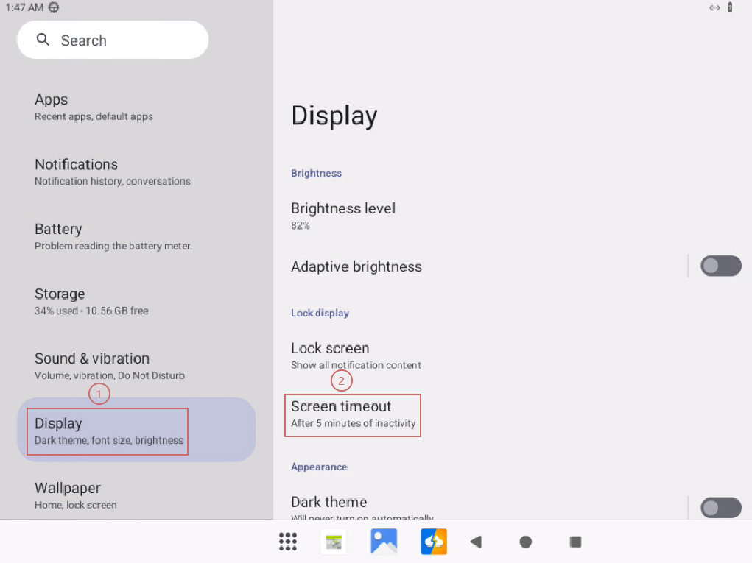Viewport: 752px width, 563px height.
Task: Open the blue-orange cloud lightning app
Action: pyautogui.click(x=434, y=542)
